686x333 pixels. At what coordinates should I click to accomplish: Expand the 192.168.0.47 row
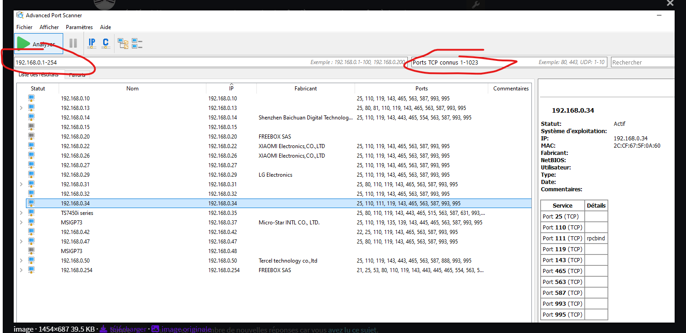click(21, 242)
